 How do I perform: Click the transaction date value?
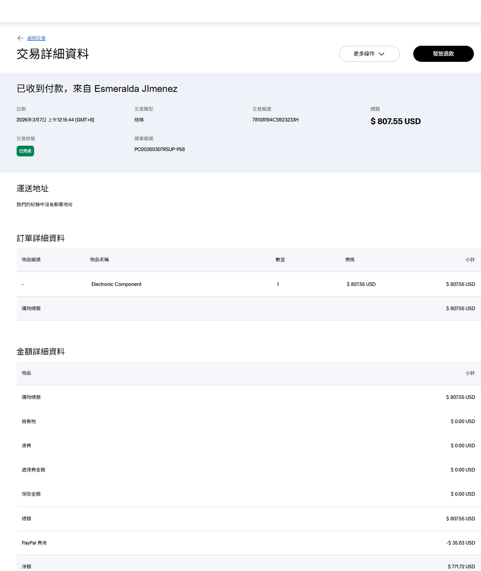pos(55,120)
